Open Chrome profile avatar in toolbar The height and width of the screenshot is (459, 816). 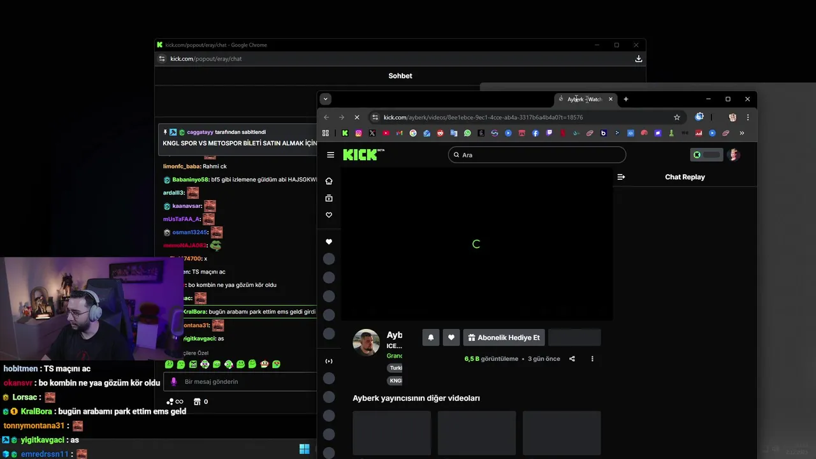732,117
